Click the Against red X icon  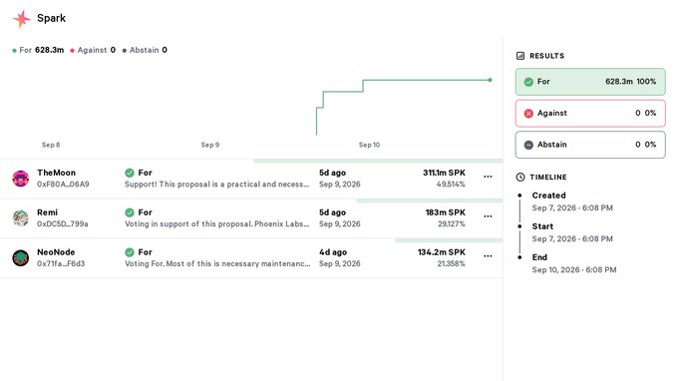528,114
